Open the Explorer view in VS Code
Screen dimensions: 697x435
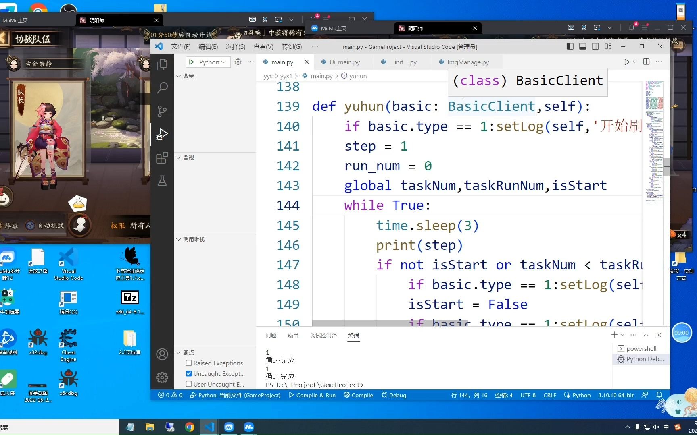[x=162, y=64]
